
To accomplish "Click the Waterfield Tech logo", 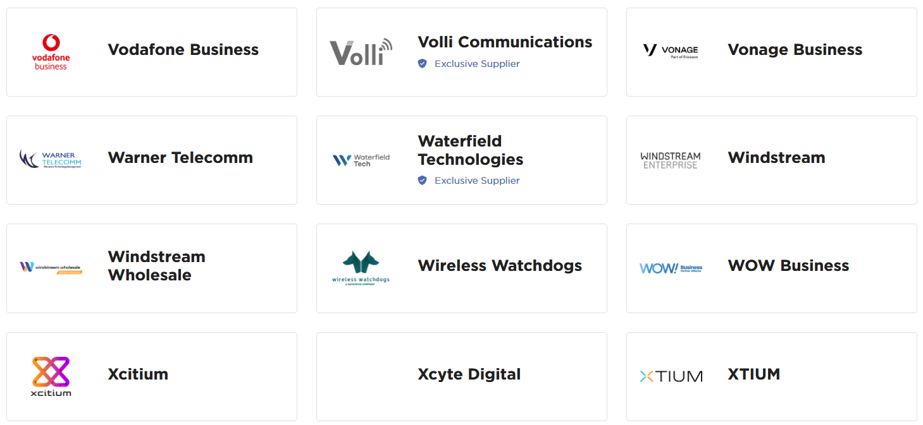I will coord(361,160).
